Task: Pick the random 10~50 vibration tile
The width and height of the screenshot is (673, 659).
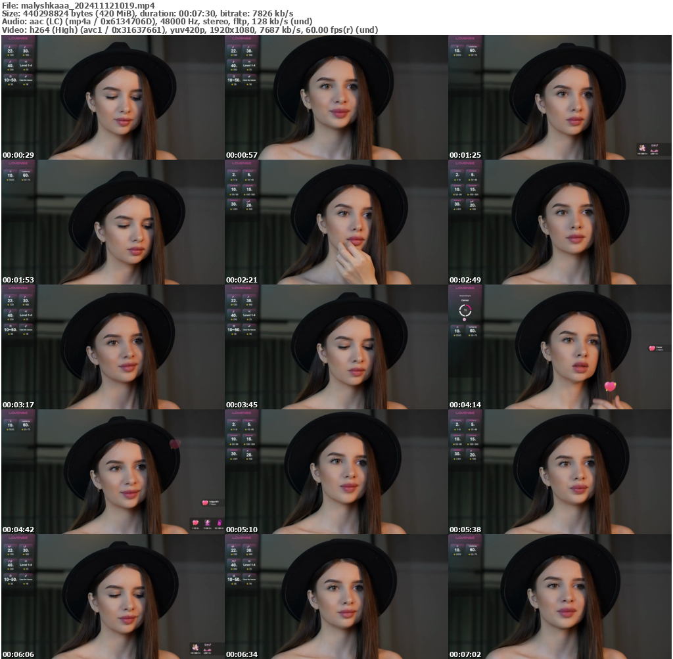Action: coord(10,80)
